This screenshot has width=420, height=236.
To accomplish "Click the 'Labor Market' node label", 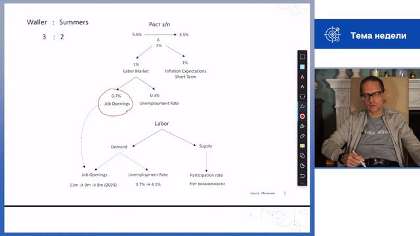I will coord(136,71).
